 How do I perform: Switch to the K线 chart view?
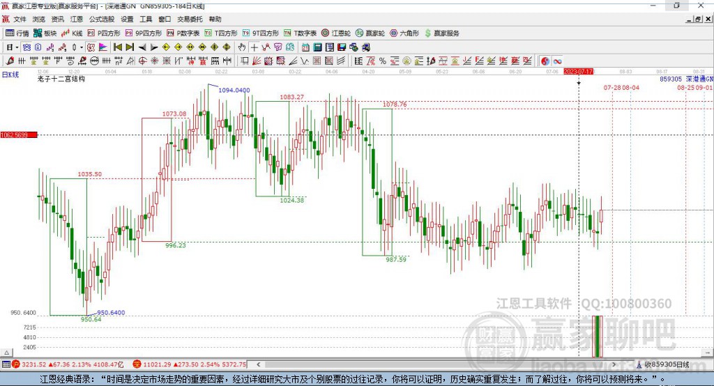click(x=72, y=33)
